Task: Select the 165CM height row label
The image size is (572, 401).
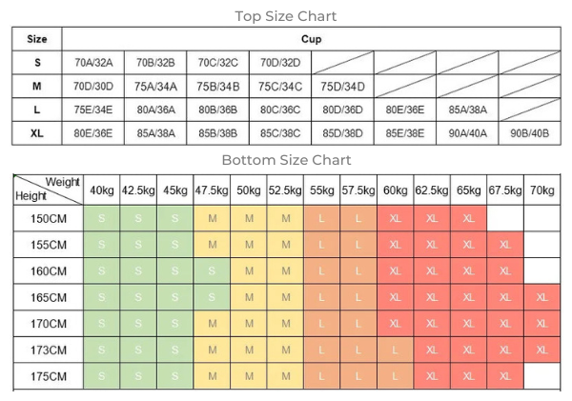Action: (49, 297)
